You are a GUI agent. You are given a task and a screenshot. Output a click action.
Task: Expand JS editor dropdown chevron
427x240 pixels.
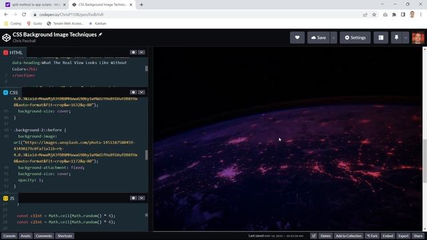141,198
